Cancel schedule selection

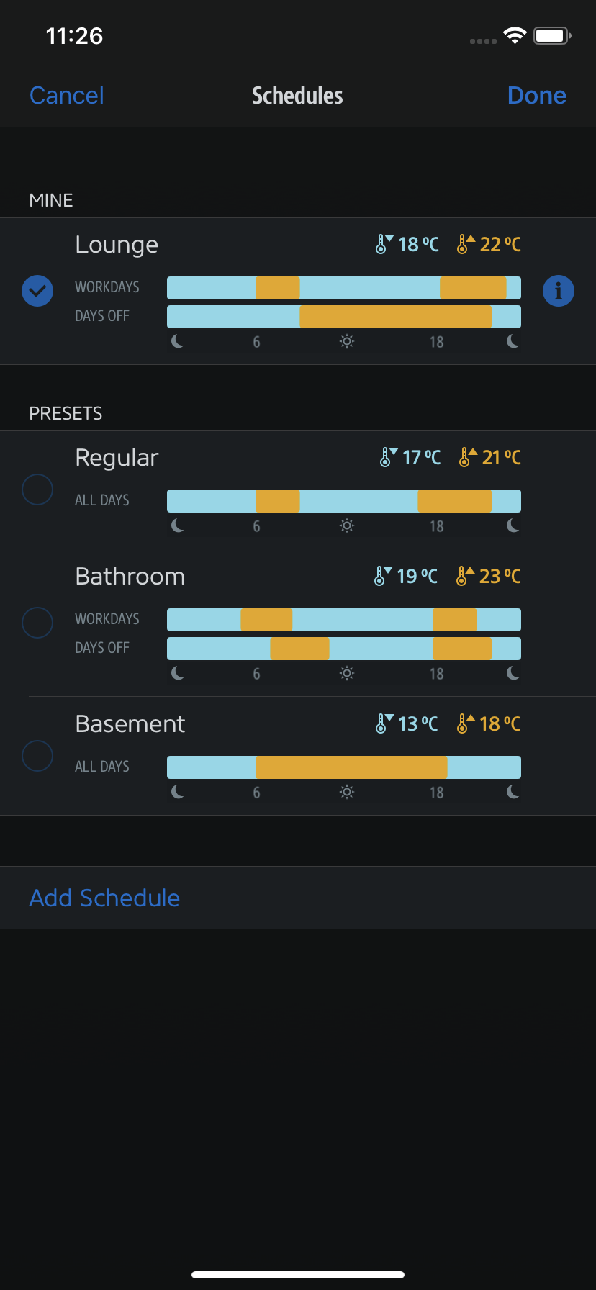pos(67,95)
